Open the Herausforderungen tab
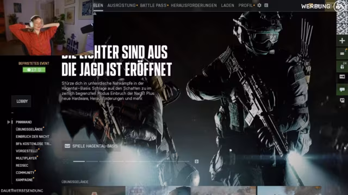This screenshot has height=195, width=348. 194,5
